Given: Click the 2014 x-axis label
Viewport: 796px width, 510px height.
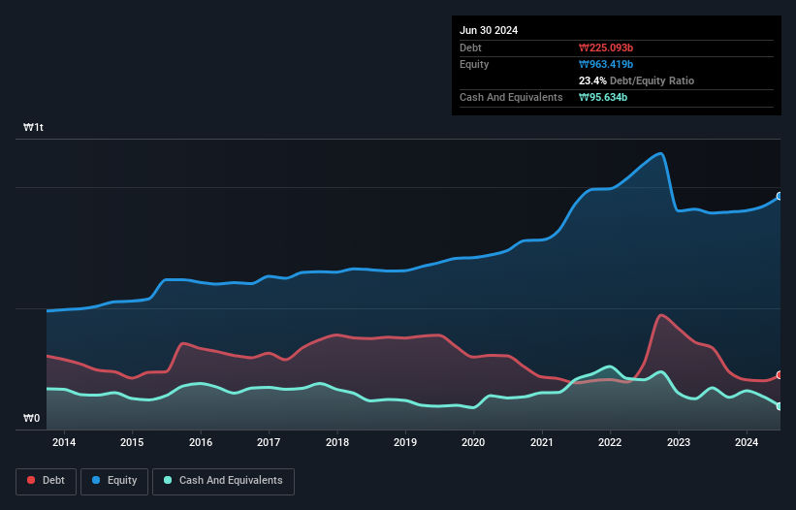Looking at the screenshot, I should coord(64,442).
